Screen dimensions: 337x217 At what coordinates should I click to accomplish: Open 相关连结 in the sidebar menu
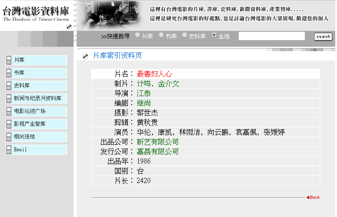tap(24, 137)
